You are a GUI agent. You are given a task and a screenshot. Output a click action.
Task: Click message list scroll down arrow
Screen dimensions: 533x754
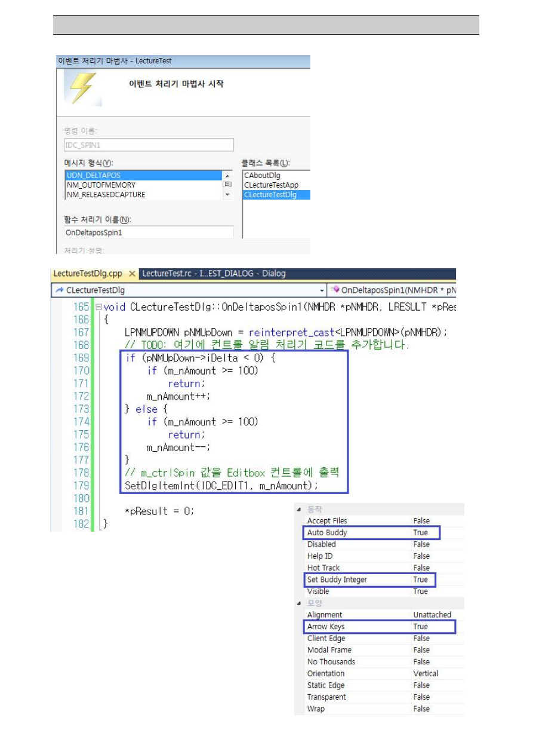coord(227,195)
